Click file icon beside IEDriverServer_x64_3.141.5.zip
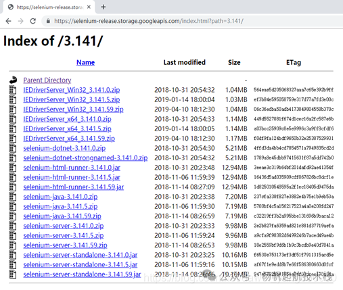Image resolution: width=343 pixels, height=290 pixels. click(13, 128)
